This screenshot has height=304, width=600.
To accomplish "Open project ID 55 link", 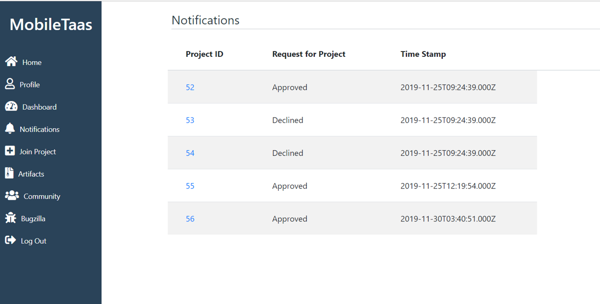I will point(190,186).
